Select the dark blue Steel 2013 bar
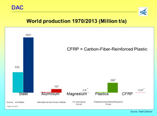Viewport: 157px width, 116px height. (x=28, y=65)
